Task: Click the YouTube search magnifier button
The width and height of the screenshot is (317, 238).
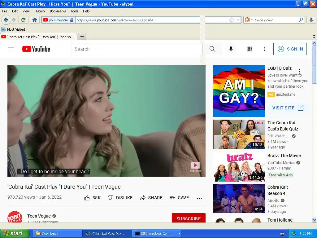Action: (212, 49)
